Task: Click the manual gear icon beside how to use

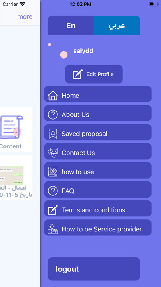Action: pos(53,172)
